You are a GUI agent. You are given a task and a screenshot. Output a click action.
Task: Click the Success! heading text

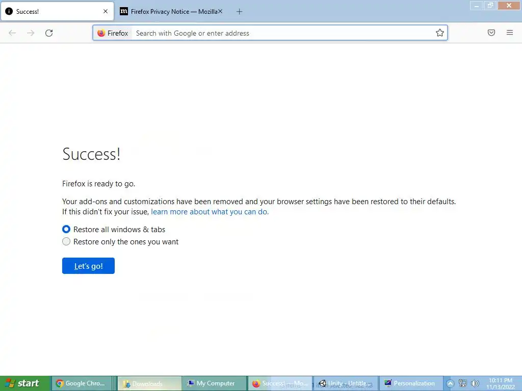91,154
